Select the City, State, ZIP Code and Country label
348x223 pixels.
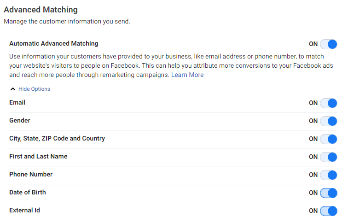57,138
